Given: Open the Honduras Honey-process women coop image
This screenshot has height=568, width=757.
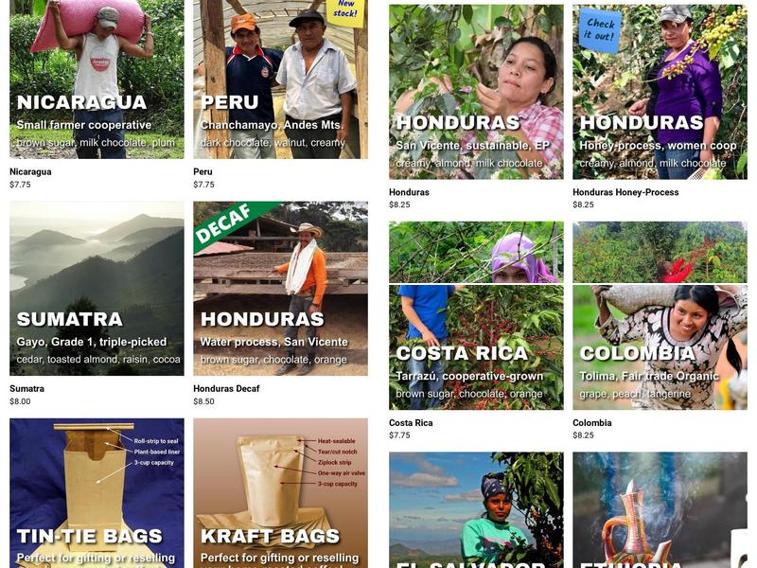Looking at the screenshot, I should (x=660, y=92).
